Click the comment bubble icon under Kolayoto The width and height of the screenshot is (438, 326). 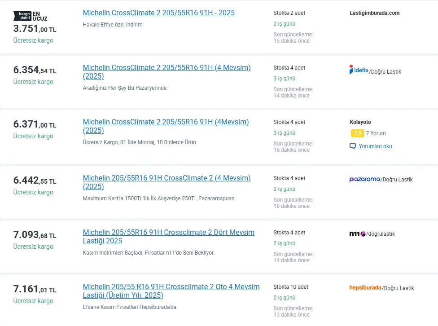(353, 146)
